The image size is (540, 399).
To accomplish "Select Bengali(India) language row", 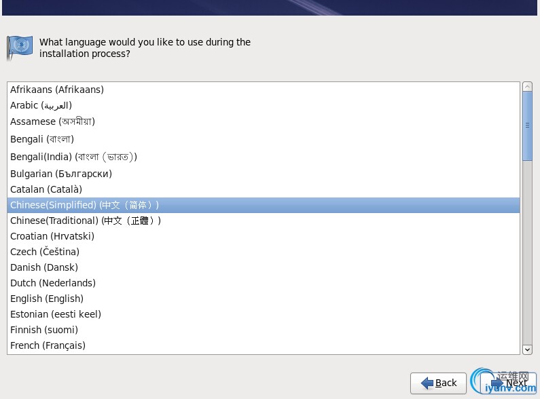I will tap(263, 157).
